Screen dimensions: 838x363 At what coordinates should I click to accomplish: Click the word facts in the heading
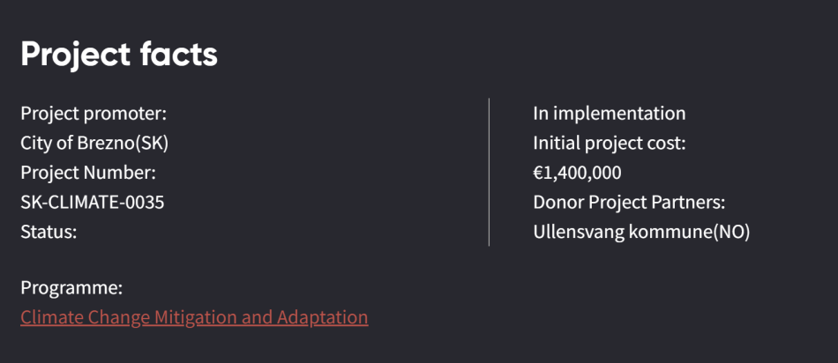coord(178,55)
